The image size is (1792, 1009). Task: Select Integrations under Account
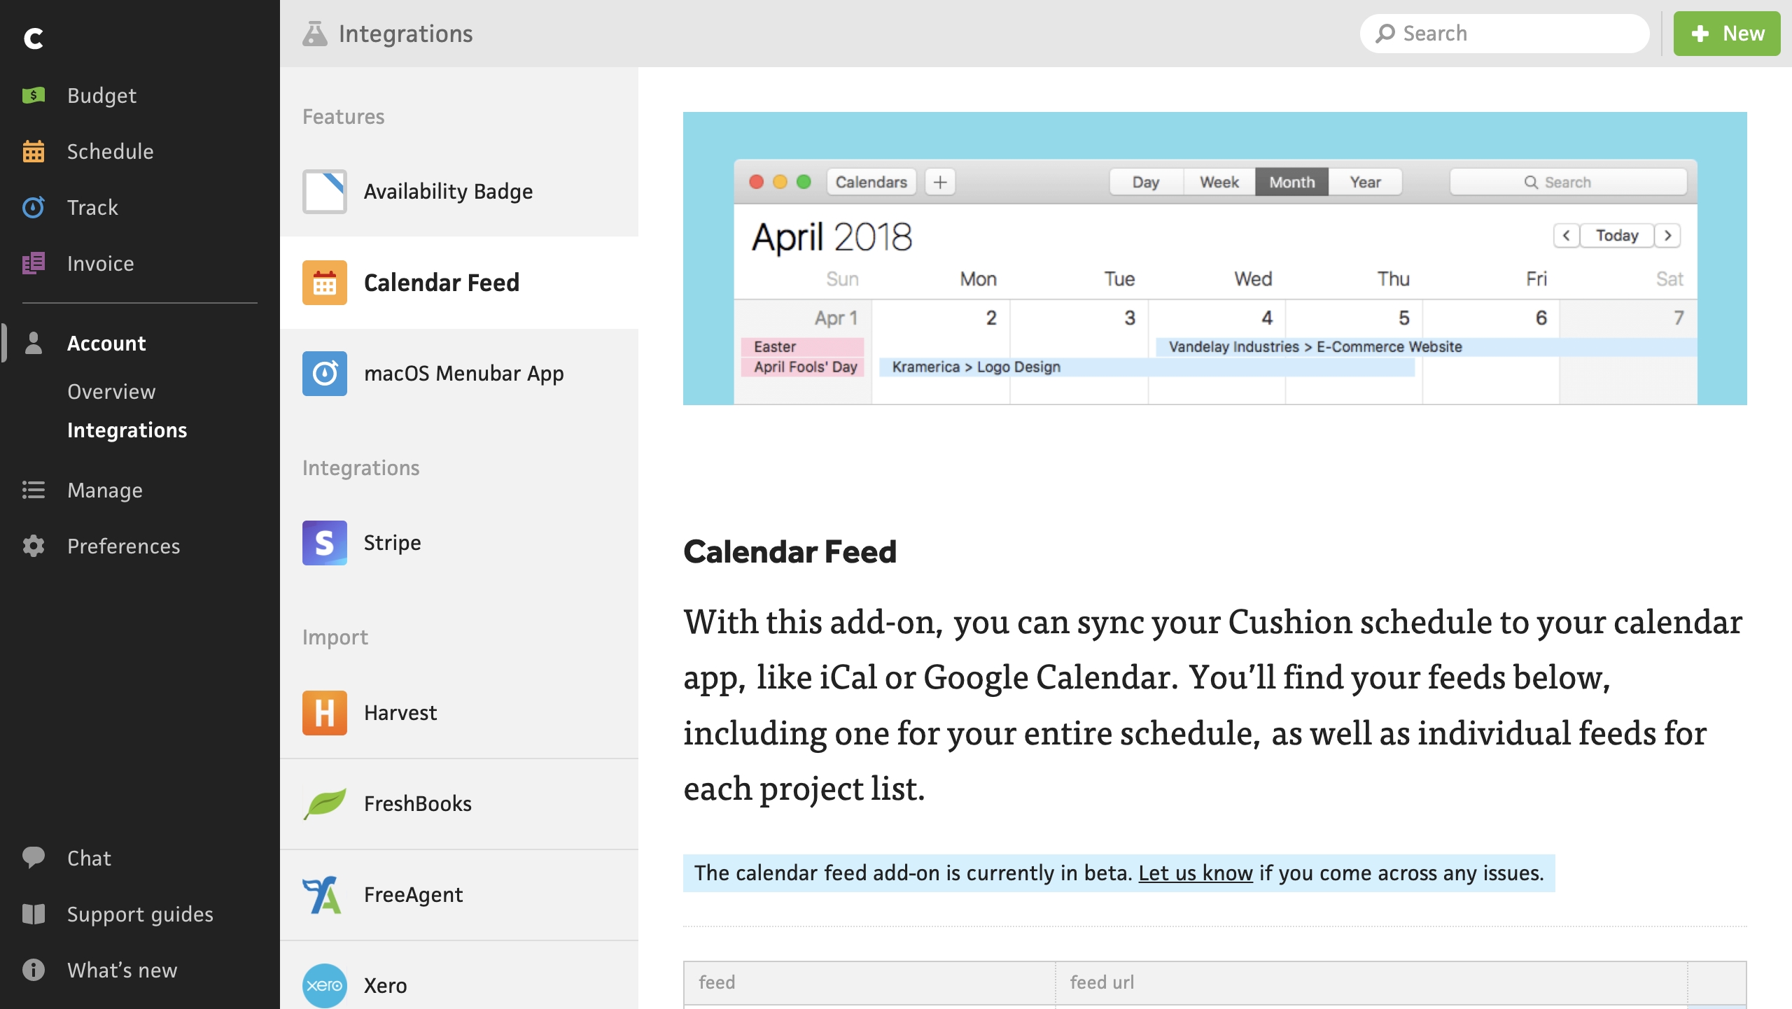click(127, 430)
